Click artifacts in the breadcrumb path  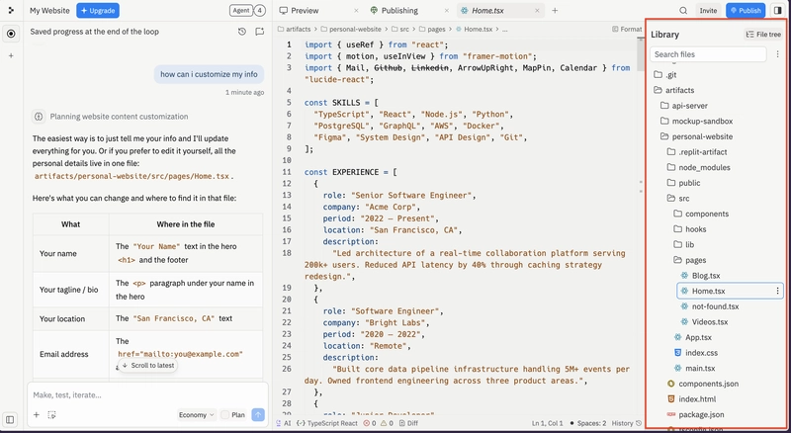pyautogui.click(x=295, y=30)
